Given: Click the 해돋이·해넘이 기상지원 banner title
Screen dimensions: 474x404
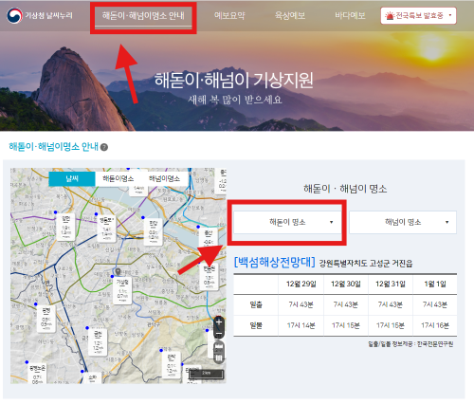Looking at the screenshot, I should [x=234, y=80].
